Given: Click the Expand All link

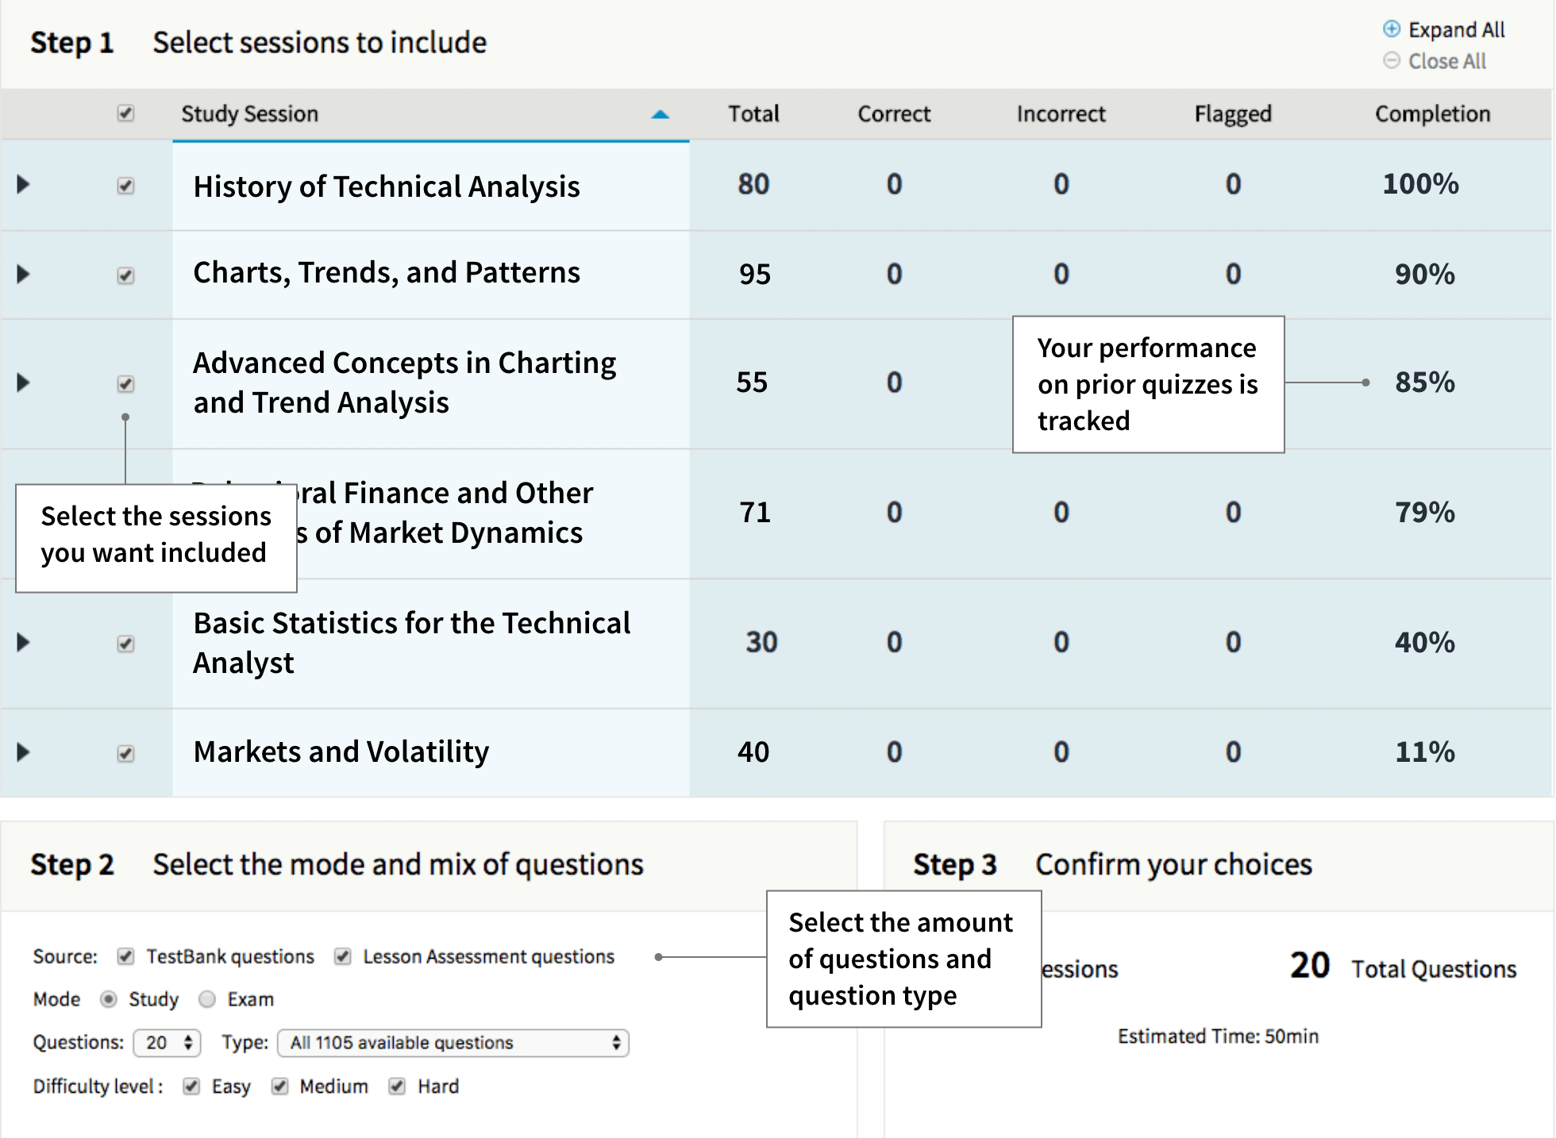Looking at the screenshot, I should pos(1456,30).
